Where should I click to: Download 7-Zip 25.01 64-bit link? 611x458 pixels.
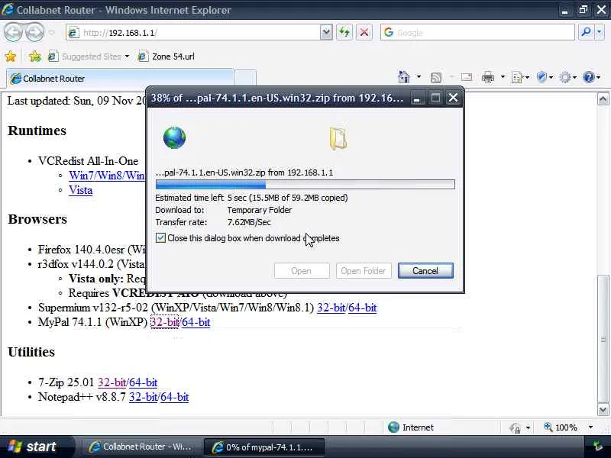point(144,382)
